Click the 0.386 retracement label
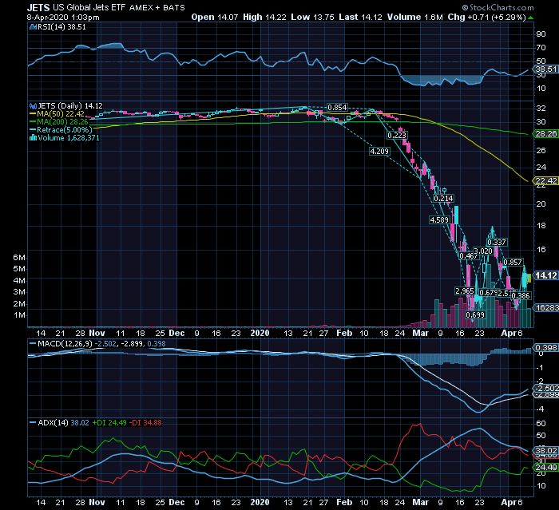The height and width of the screenshot is (510, 559). (x=521, y=296)
